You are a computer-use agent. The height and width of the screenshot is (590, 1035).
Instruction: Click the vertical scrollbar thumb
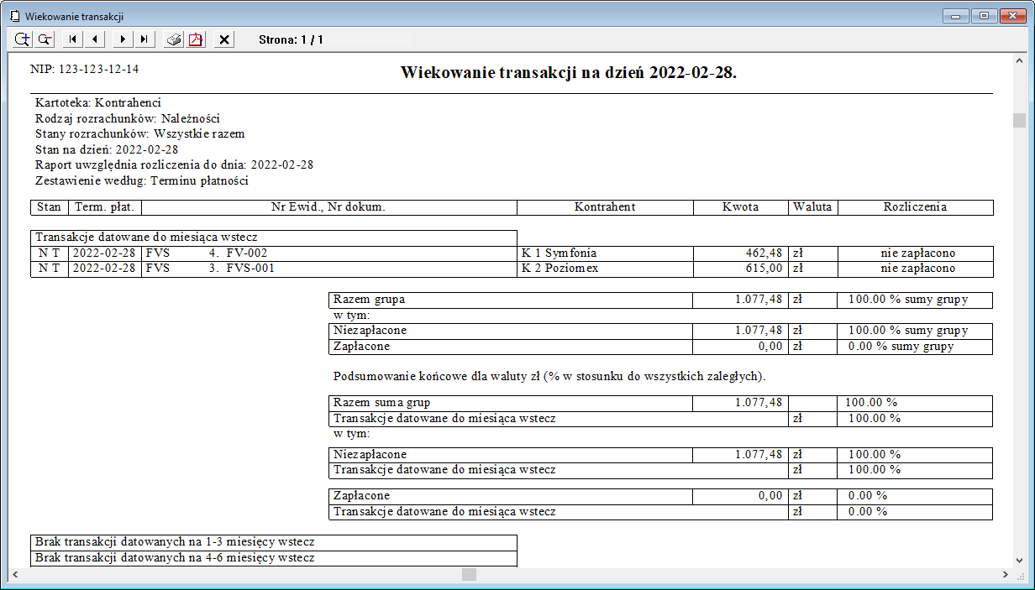tap(1019, 120)
